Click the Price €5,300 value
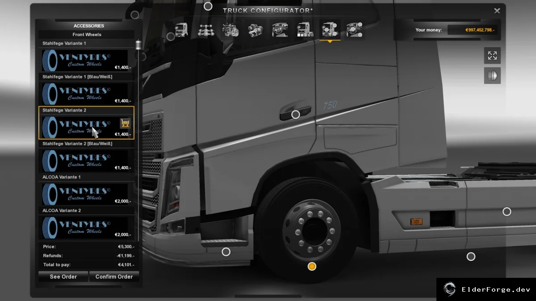 pyautogui.click(x=126, y=247)
